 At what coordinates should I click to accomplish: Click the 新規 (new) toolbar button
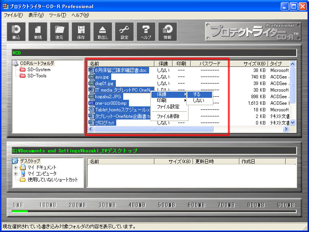(x=38, y=32)
